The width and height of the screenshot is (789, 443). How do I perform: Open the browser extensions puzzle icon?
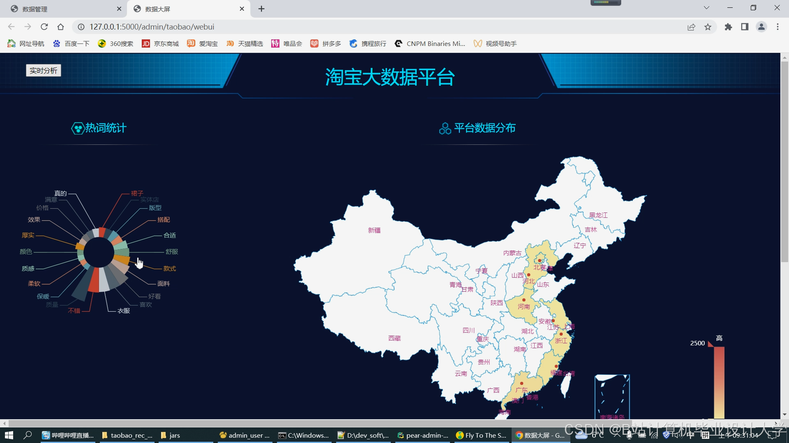pyautogui.click(x=728, y=27)
